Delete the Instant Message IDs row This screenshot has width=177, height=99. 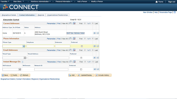(x=98, y=69)
